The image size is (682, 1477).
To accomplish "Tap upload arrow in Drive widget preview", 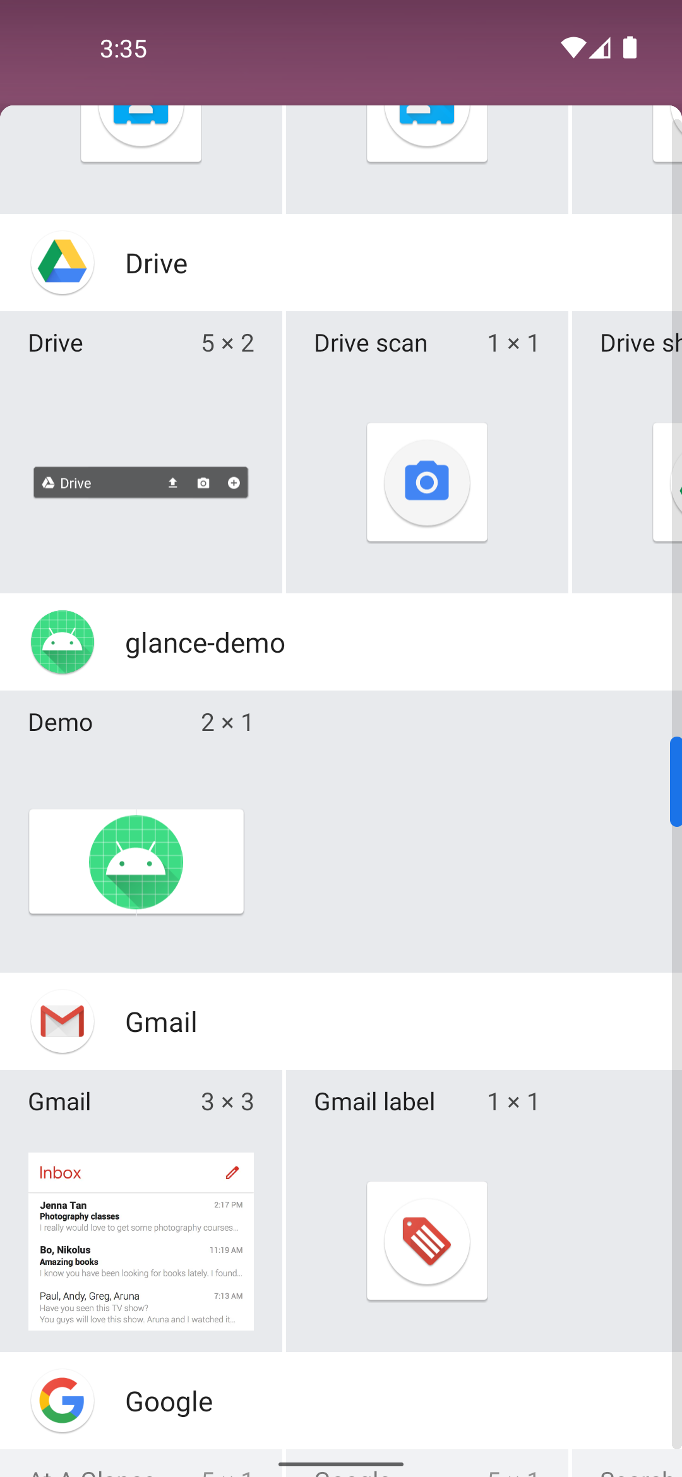I will [x=172, y=483].
